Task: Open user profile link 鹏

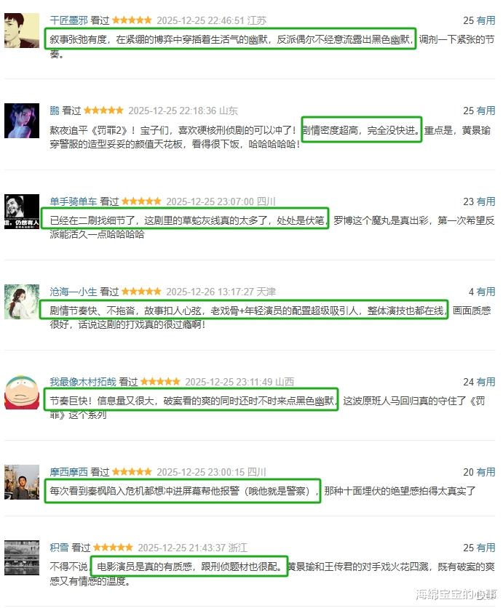Action: (x=55, y=111)
